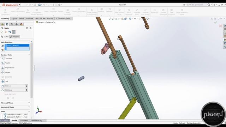Viewport: 226px width, 127px height.
Task: Open help for the Mate PropertyManager
Action: 30,28
